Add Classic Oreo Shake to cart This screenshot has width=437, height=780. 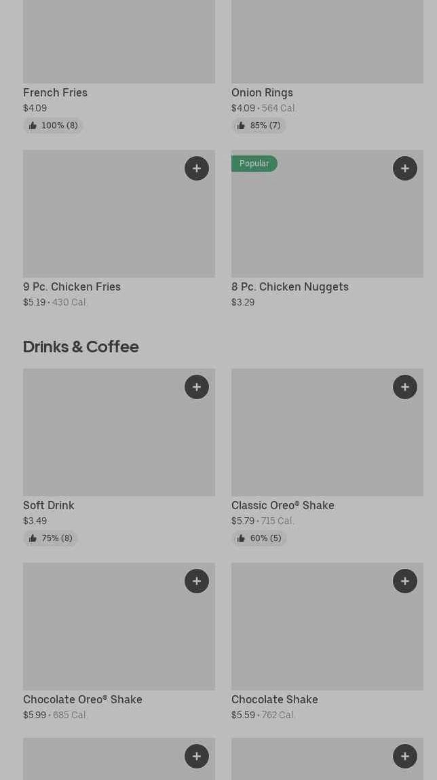(x=405, y=387)
